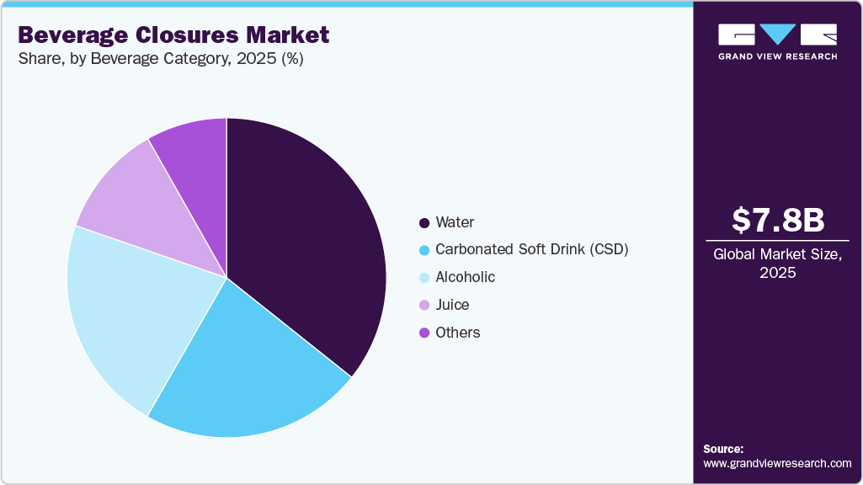Select the Juice legend label
Viewport: 863px width, 485px height.
(452, 305)
